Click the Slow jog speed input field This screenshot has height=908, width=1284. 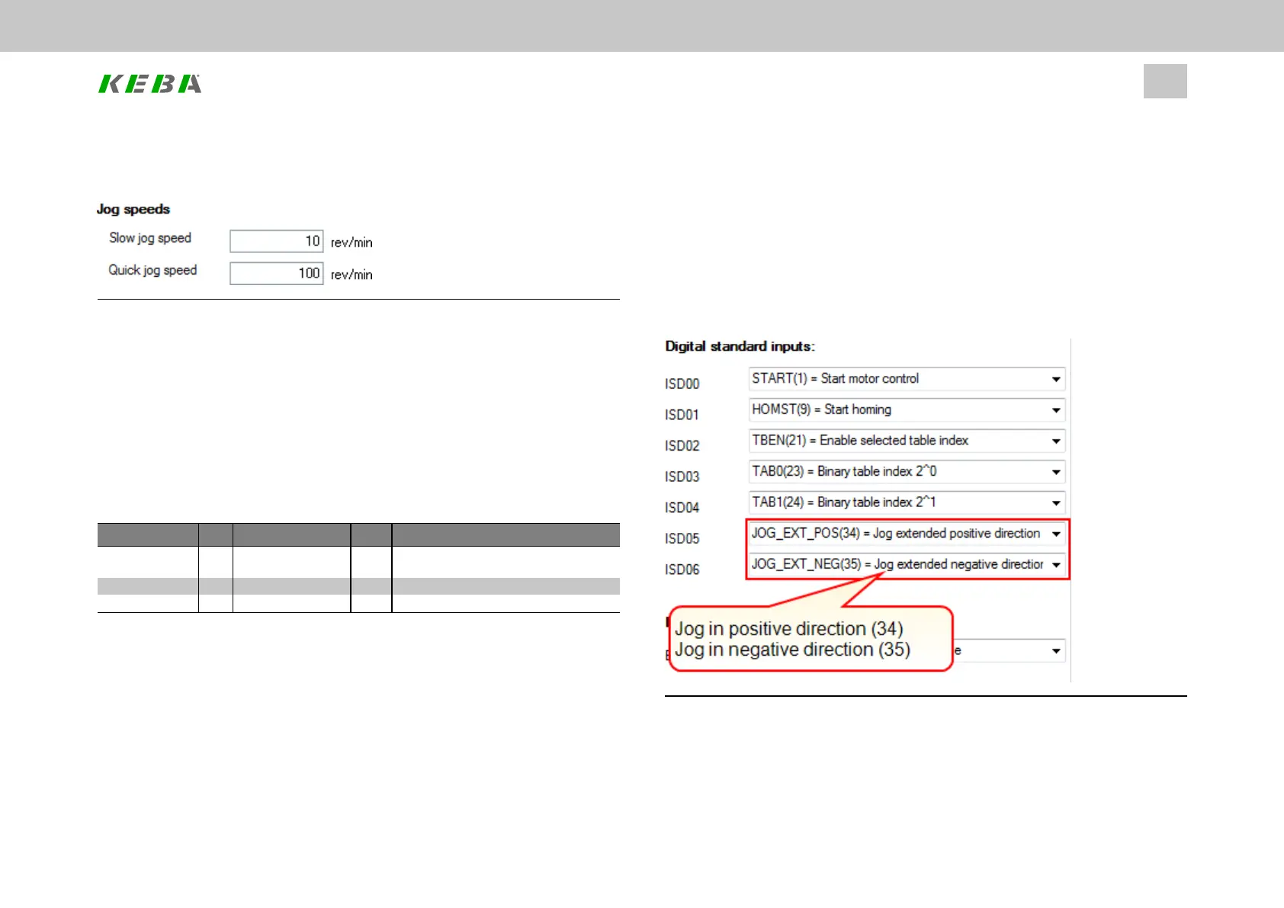tap(277, 242)
